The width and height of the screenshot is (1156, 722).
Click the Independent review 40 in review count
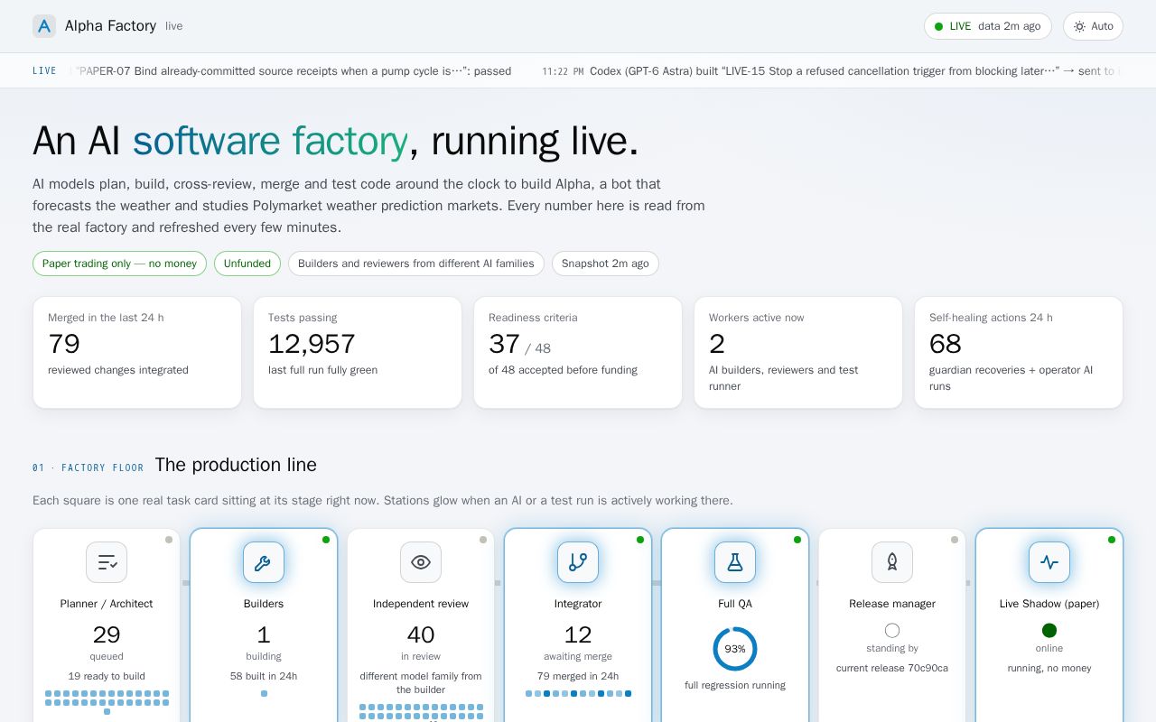click(421, 634)
